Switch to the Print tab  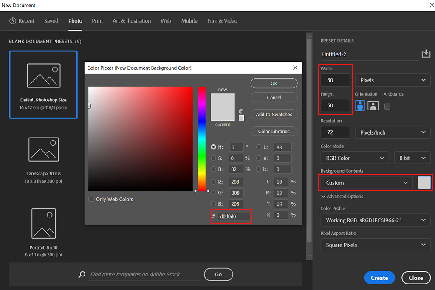(x=97, y=21)
